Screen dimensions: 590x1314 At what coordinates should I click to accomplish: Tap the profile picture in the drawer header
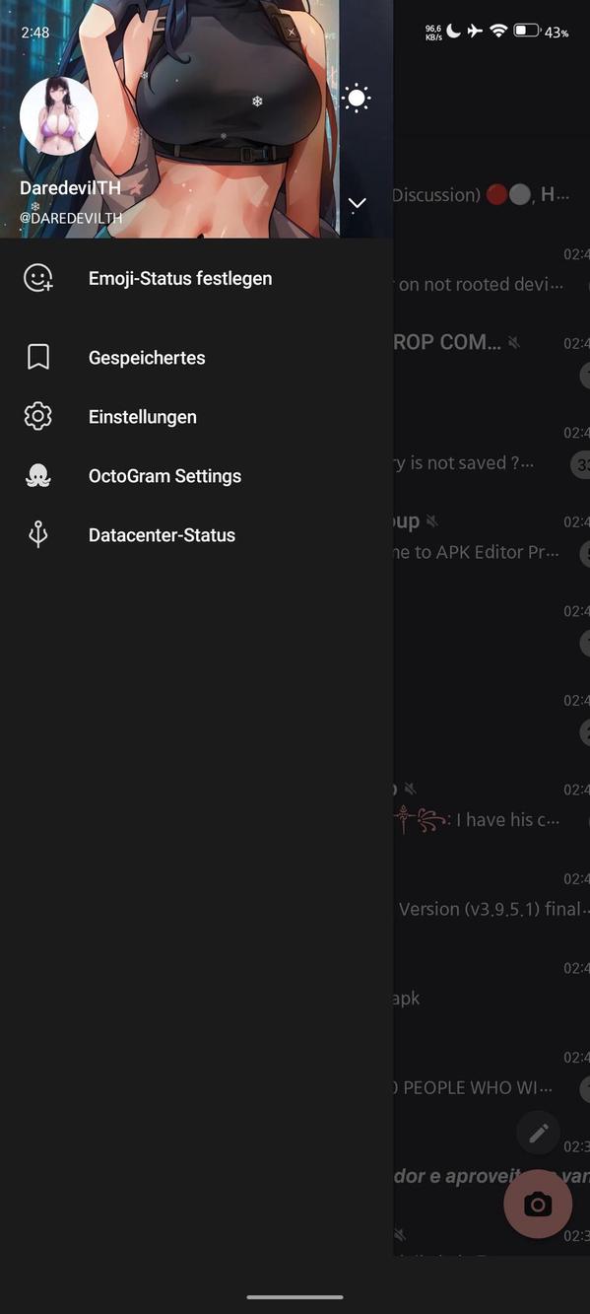point(58,115)
